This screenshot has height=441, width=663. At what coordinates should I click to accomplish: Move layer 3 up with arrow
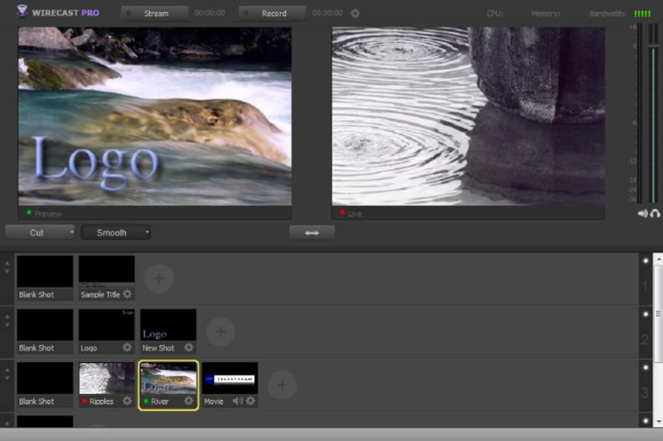[x=7, y=370]
